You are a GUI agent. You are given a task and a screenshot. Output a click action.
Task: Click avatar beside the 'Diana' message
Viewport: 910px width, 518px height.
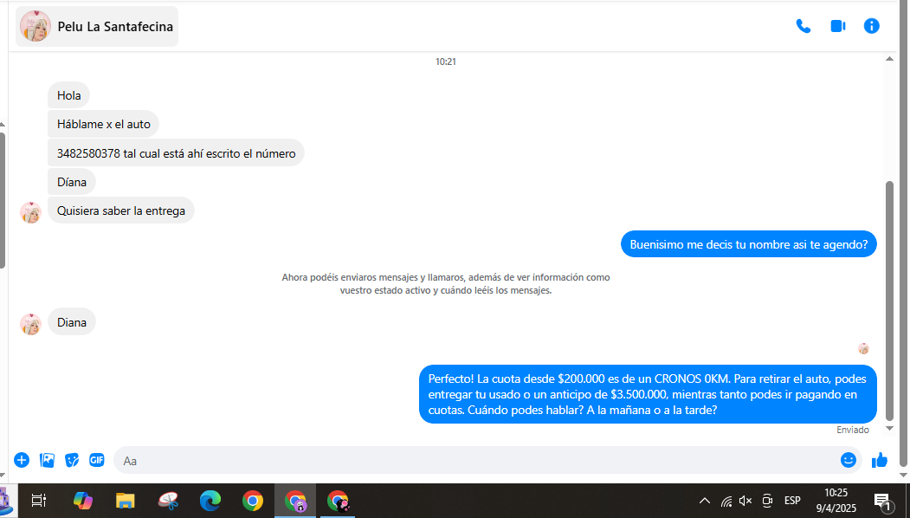pos(31,324)
